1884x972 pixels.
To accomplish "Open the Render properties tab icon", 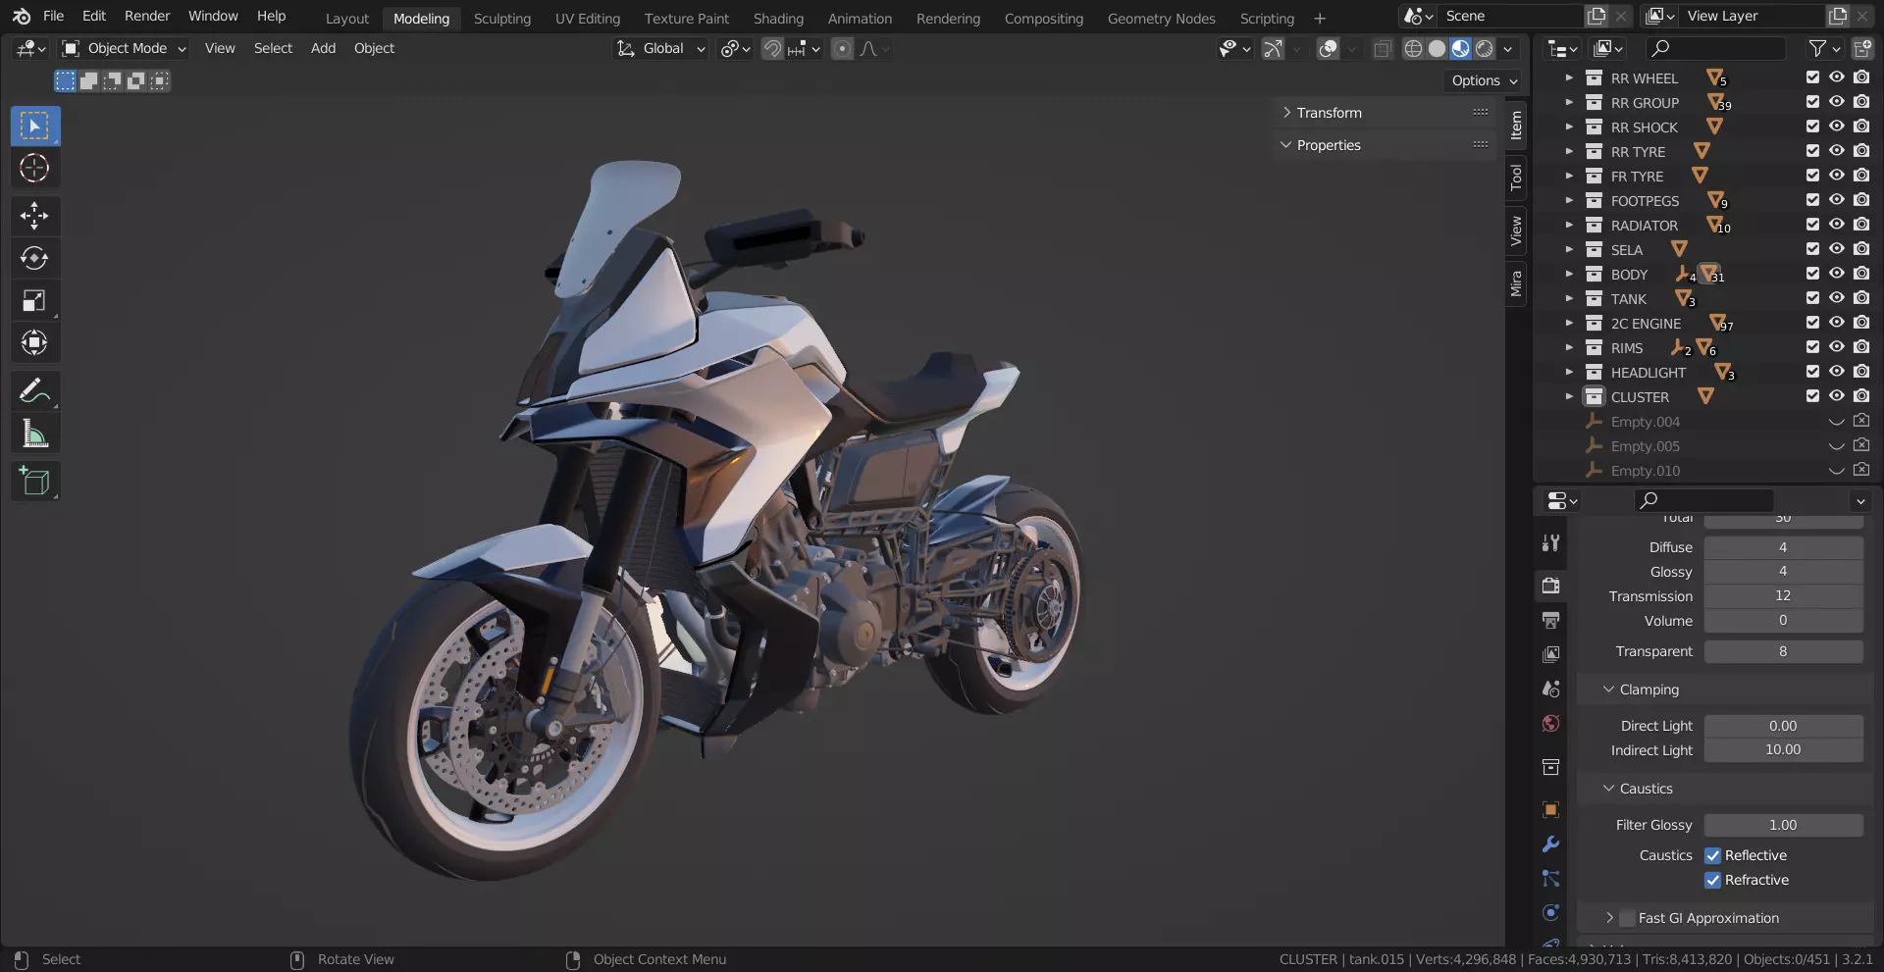I will tap(1550, 586).
